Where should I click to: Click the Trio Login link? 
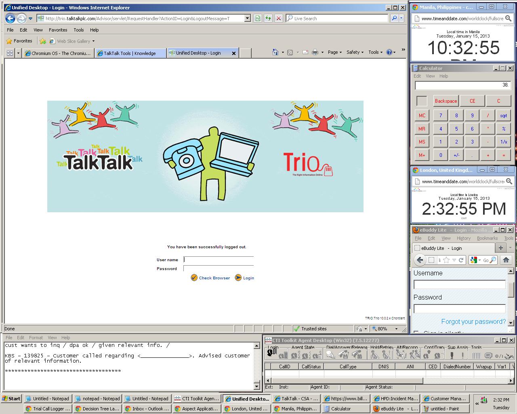click(x=244, y=278)
